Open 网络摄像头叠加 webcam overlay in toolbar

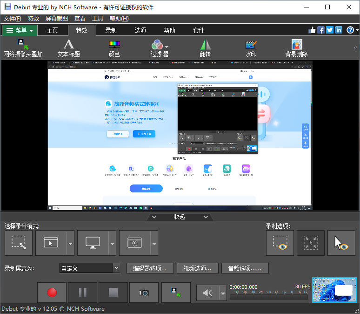point(23,48)
